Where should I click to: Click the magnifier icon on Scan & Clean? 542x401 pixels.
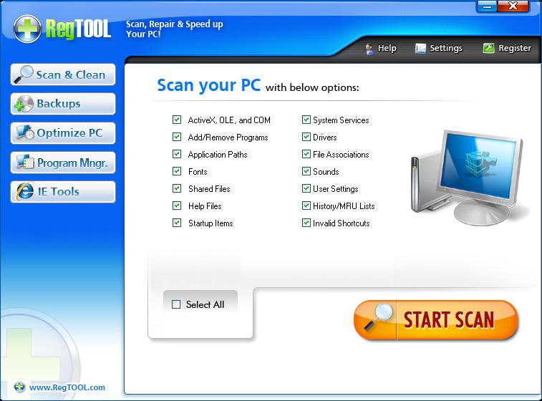tap(23, 74)
